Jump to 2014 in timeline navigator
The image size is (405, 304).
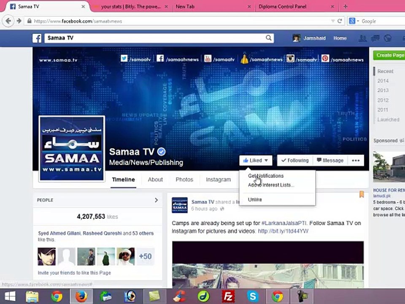383,81
